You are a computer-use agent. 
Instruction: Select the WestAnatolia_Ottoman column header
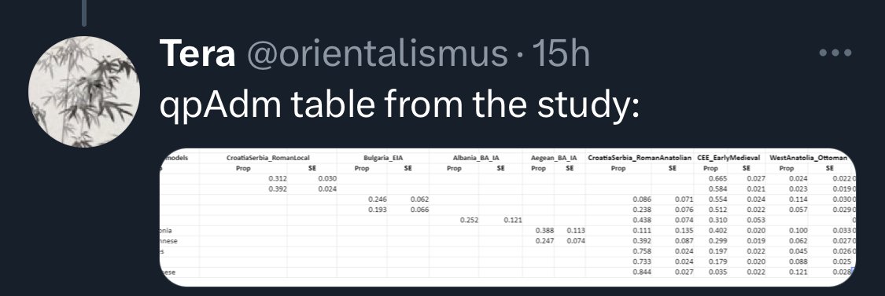808,159
